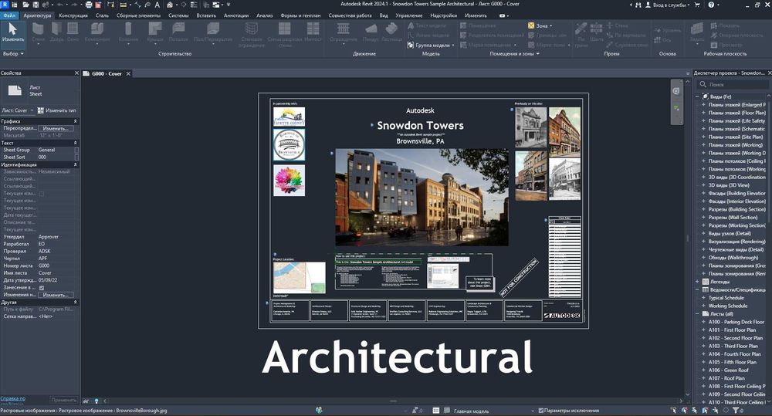
Task: Click 'Изменить...' button for Переопределения
Action: click(x=56, y=128)
